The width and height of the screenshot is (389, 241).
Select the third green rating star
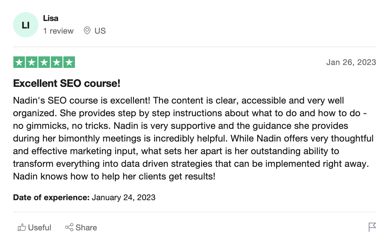(x=44, y=62)
